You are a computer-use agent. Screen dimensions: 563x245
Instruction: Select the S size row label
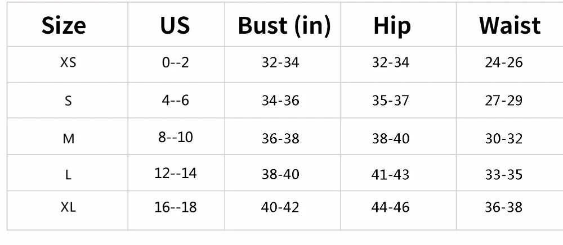(68, 101)
